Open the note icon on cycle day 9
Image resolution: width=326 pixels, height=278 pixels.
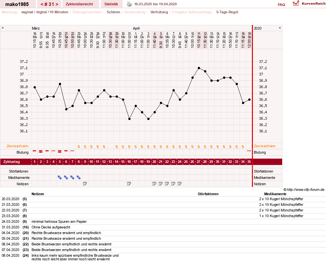coord(85,184)
